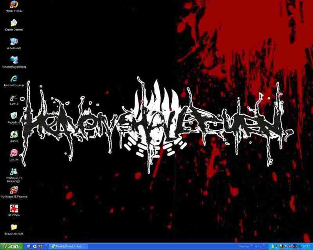
Task: Launch Firefox from the Quick Launch bar
Action: (x=41, y=246)
